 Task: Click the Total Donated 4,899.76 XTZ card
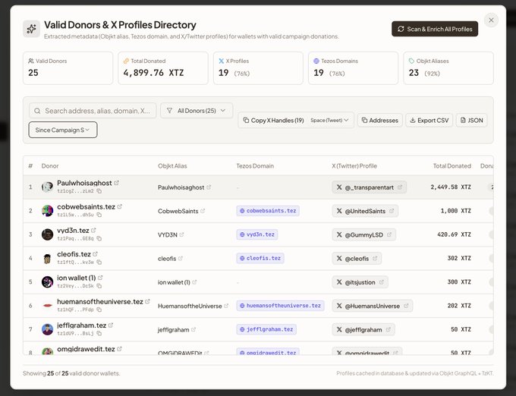163,68
